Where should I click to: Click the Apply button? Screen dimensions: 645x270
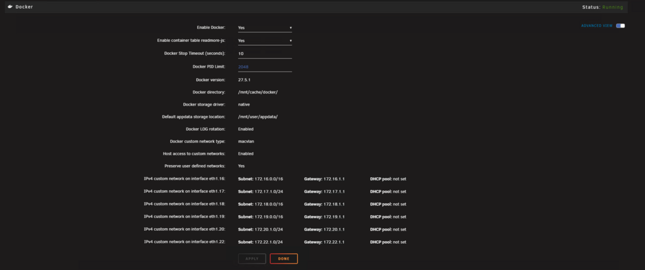point(252,258)
